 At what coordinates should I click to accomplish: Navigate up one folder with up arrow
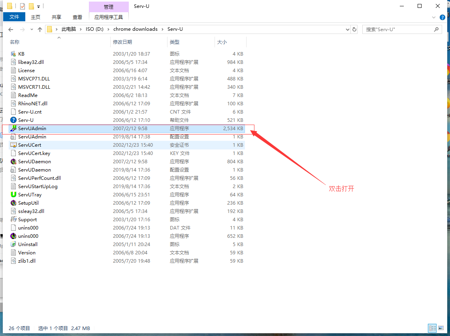point(40,29)
